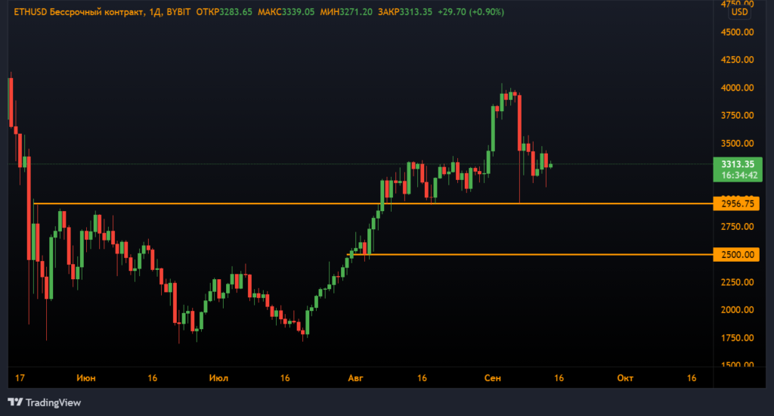Click the Сен label on time axis
774x416 pixels.
[x=491, y=377]
